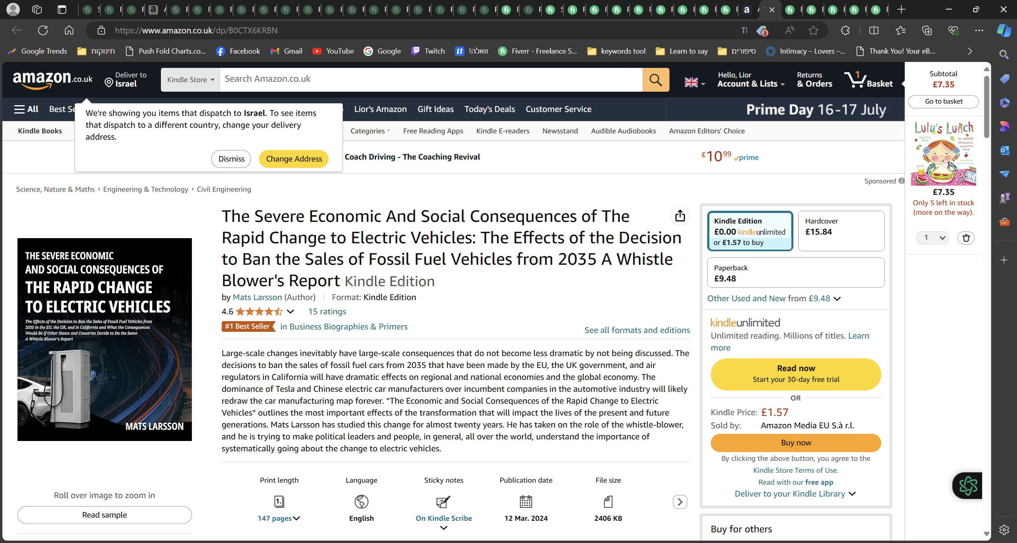Screen dimensions: 1017x543
Task: Go to Gift Ideas
Action: click(435, 109)
